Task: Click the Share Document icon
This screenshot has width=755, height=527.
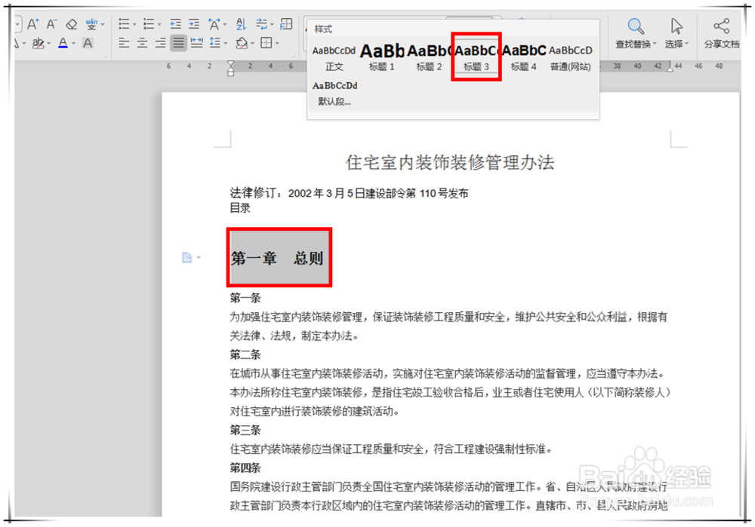Action: coord(721,30)
